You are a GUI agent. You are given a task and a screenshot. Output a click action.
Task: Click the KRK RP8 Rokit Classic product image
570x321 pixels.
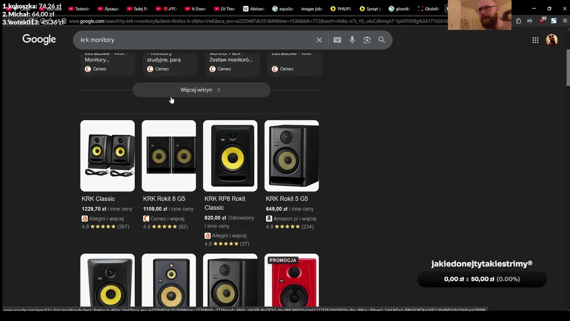point(230,156)
